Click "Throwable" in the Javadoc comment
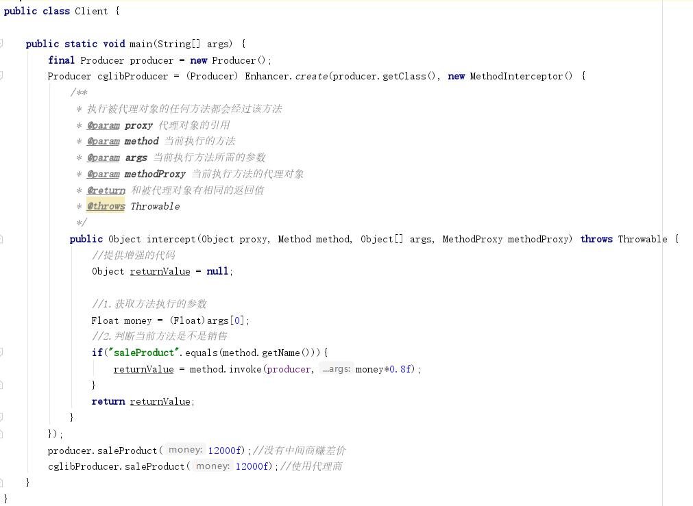 pos(155,206)
